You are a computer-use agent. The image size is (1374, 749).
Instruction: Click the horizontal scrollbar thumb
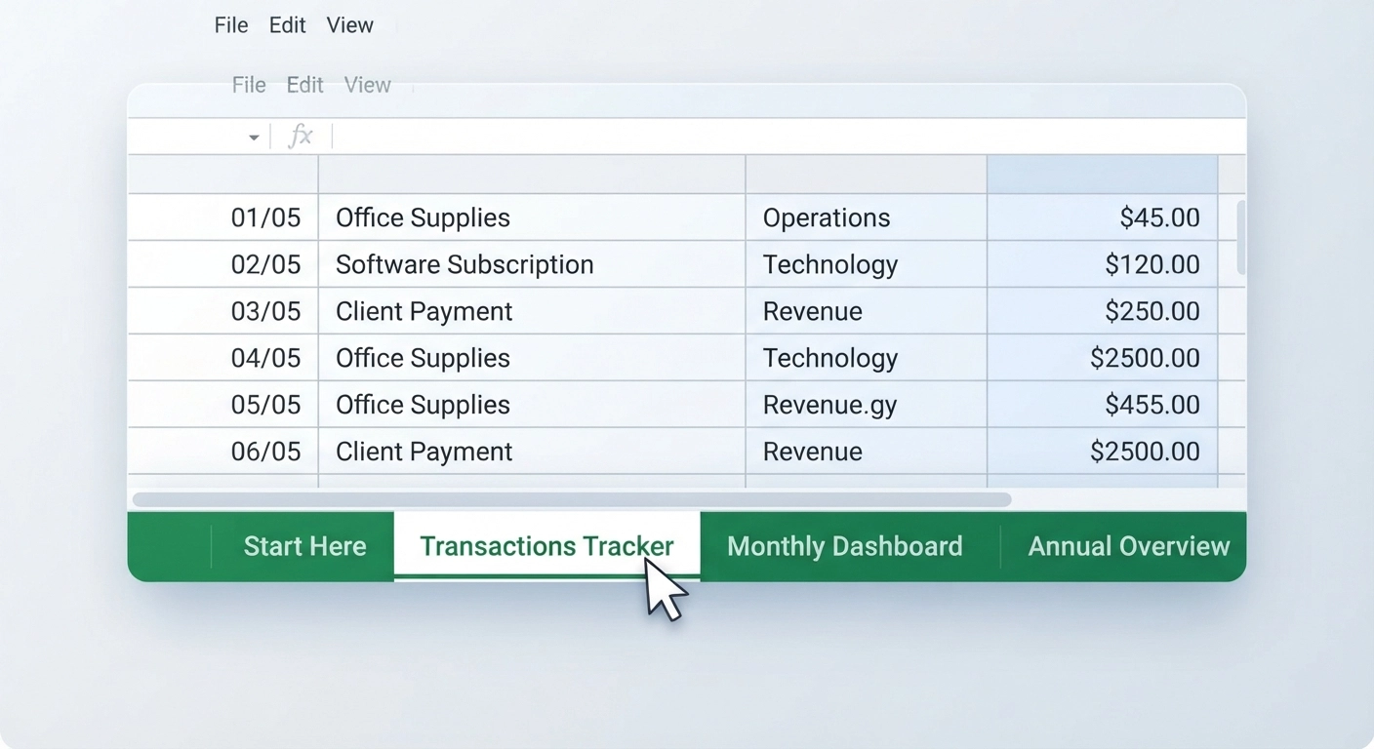tap(572, 499)
